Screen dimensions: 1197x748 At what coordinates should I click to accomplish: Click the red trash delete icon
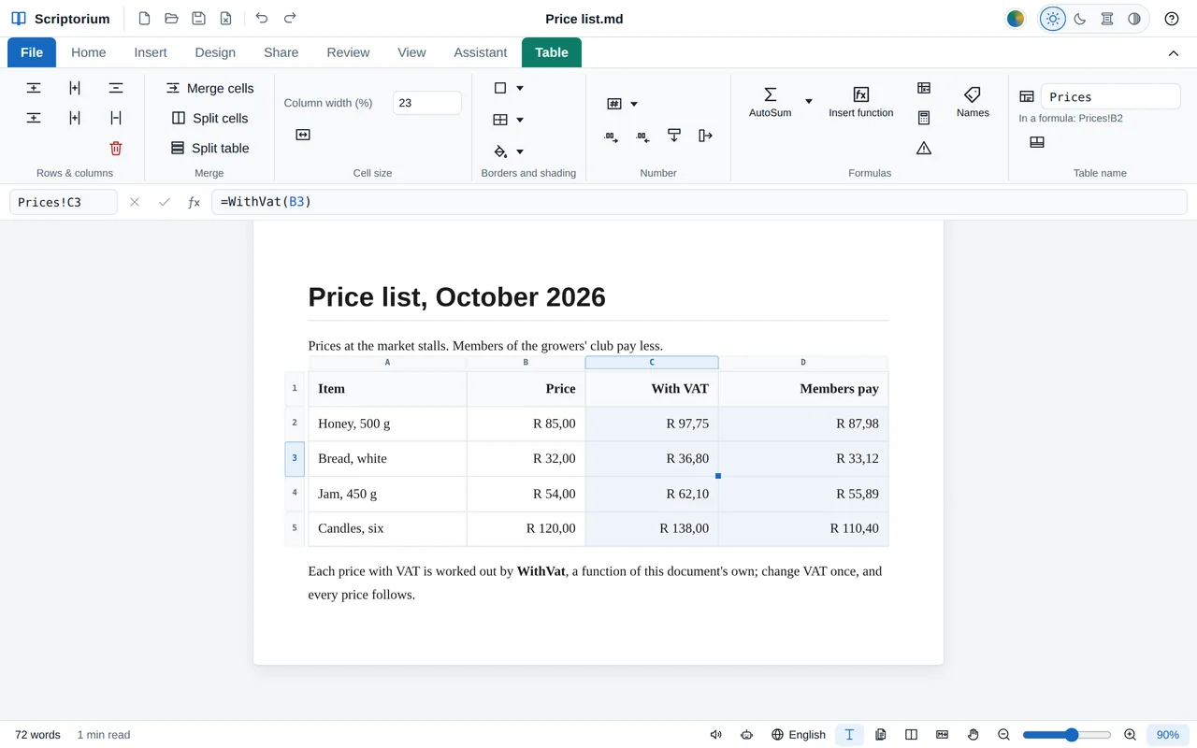pos(116,148)
